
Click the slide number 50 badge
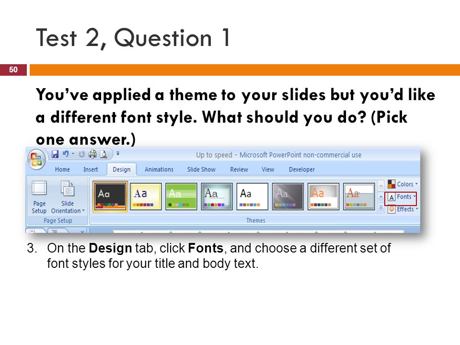(x=13, y=70)
